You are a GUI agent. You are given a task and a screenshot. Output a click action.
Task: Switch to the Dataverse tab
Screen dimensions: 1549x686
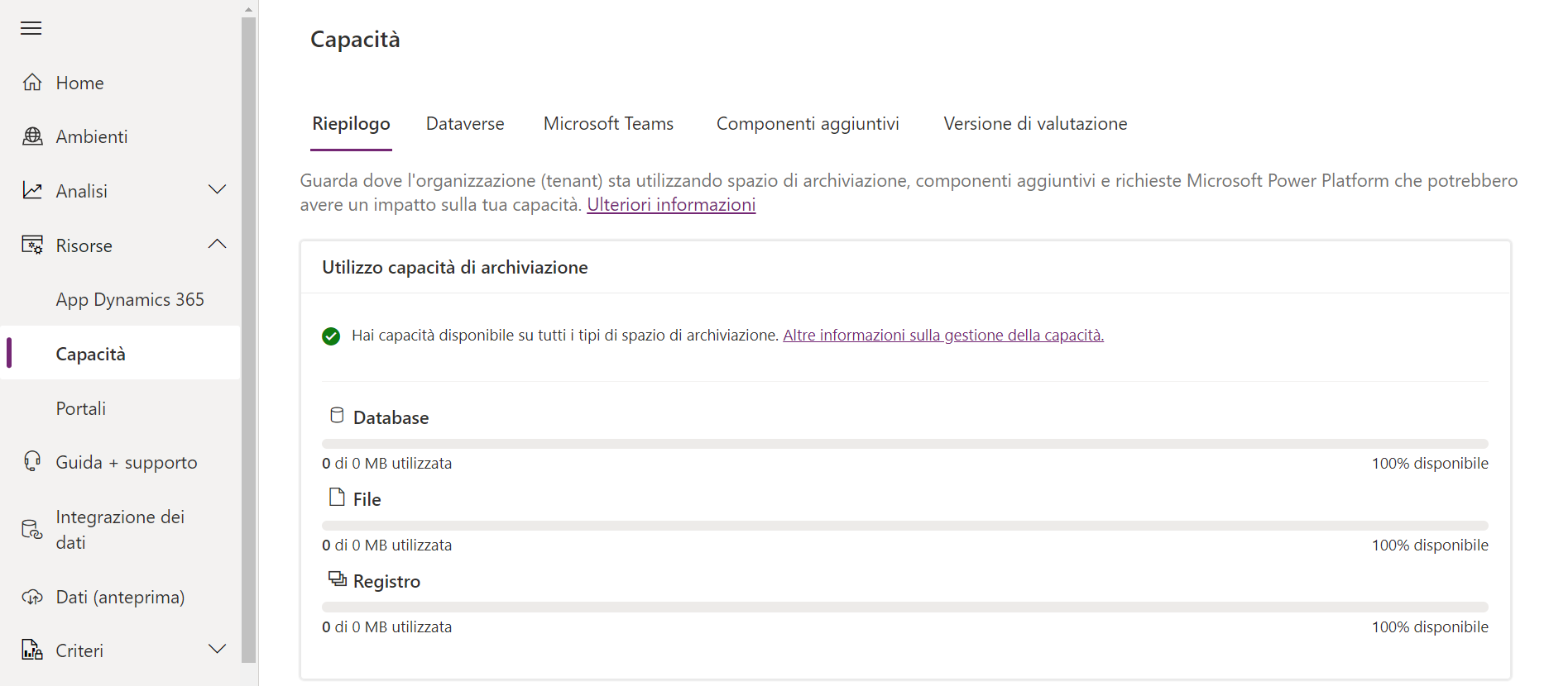[465, 124]
